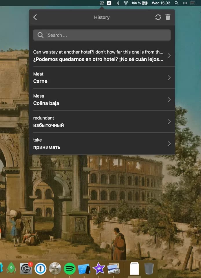Click the æ translator icon in menu bar
Screen dimensions: 201x278
[x=102, y=3]
